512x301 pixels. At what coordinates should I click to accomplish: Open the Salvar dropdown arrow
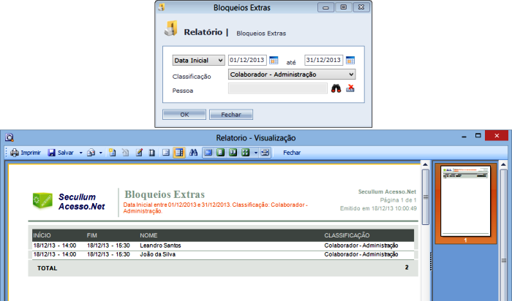80,153
